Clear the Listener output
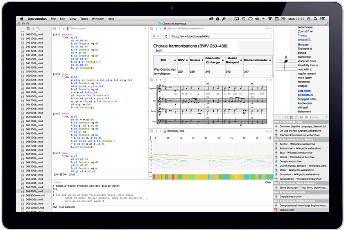 point(268,182)
